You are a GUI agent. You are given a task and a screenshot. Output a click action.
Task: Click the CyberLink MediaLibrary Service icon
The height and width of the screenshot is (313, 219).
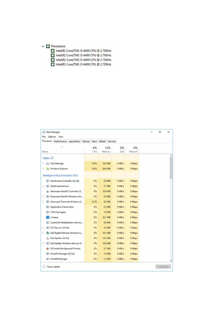point(47,223)
